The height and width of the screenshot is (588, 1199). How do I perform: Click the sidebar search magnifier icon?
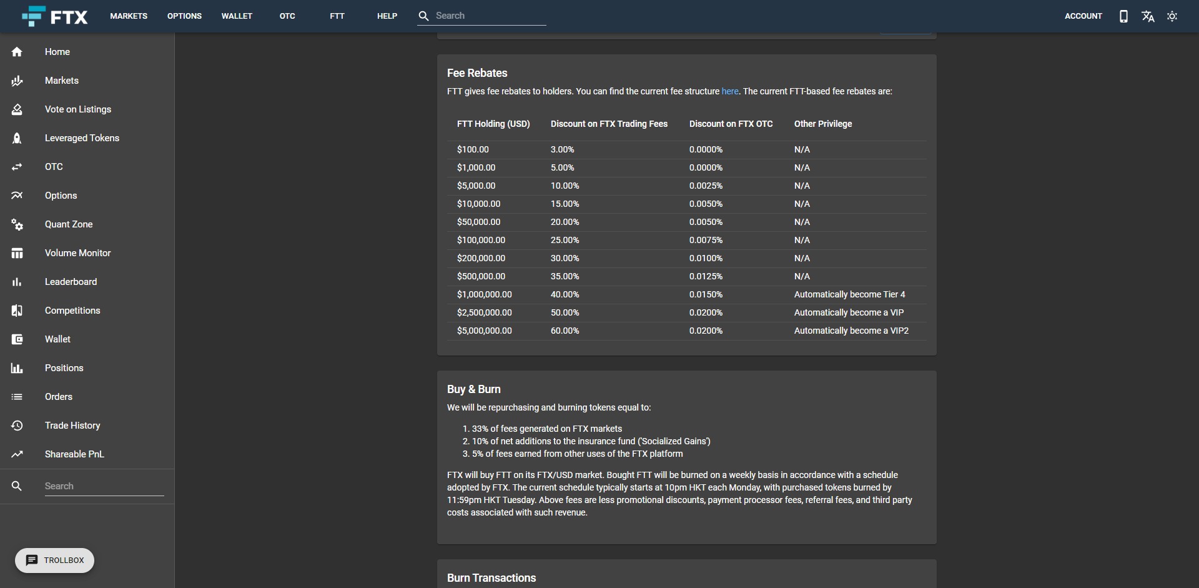click(17, 486)
